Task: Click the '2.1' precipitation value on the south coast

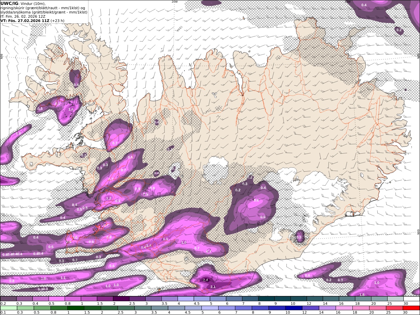Action: (213, 287)
